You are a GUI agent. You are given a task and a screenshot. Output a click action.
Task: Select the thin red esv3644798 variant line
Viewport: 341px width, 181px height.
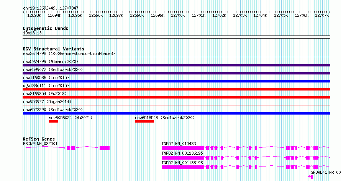click(176, 57)
